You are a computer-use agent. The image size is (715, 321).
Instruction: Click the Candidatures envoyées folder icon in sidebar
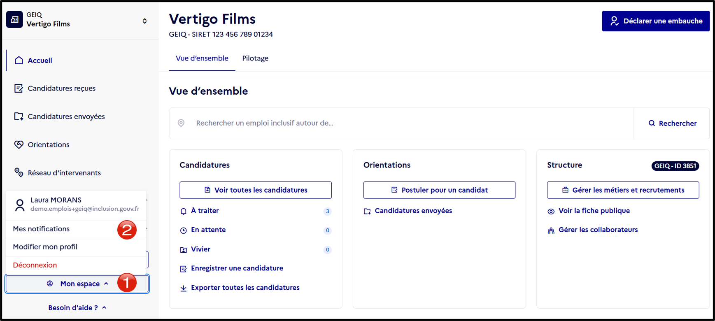click(x=19, y=116)
